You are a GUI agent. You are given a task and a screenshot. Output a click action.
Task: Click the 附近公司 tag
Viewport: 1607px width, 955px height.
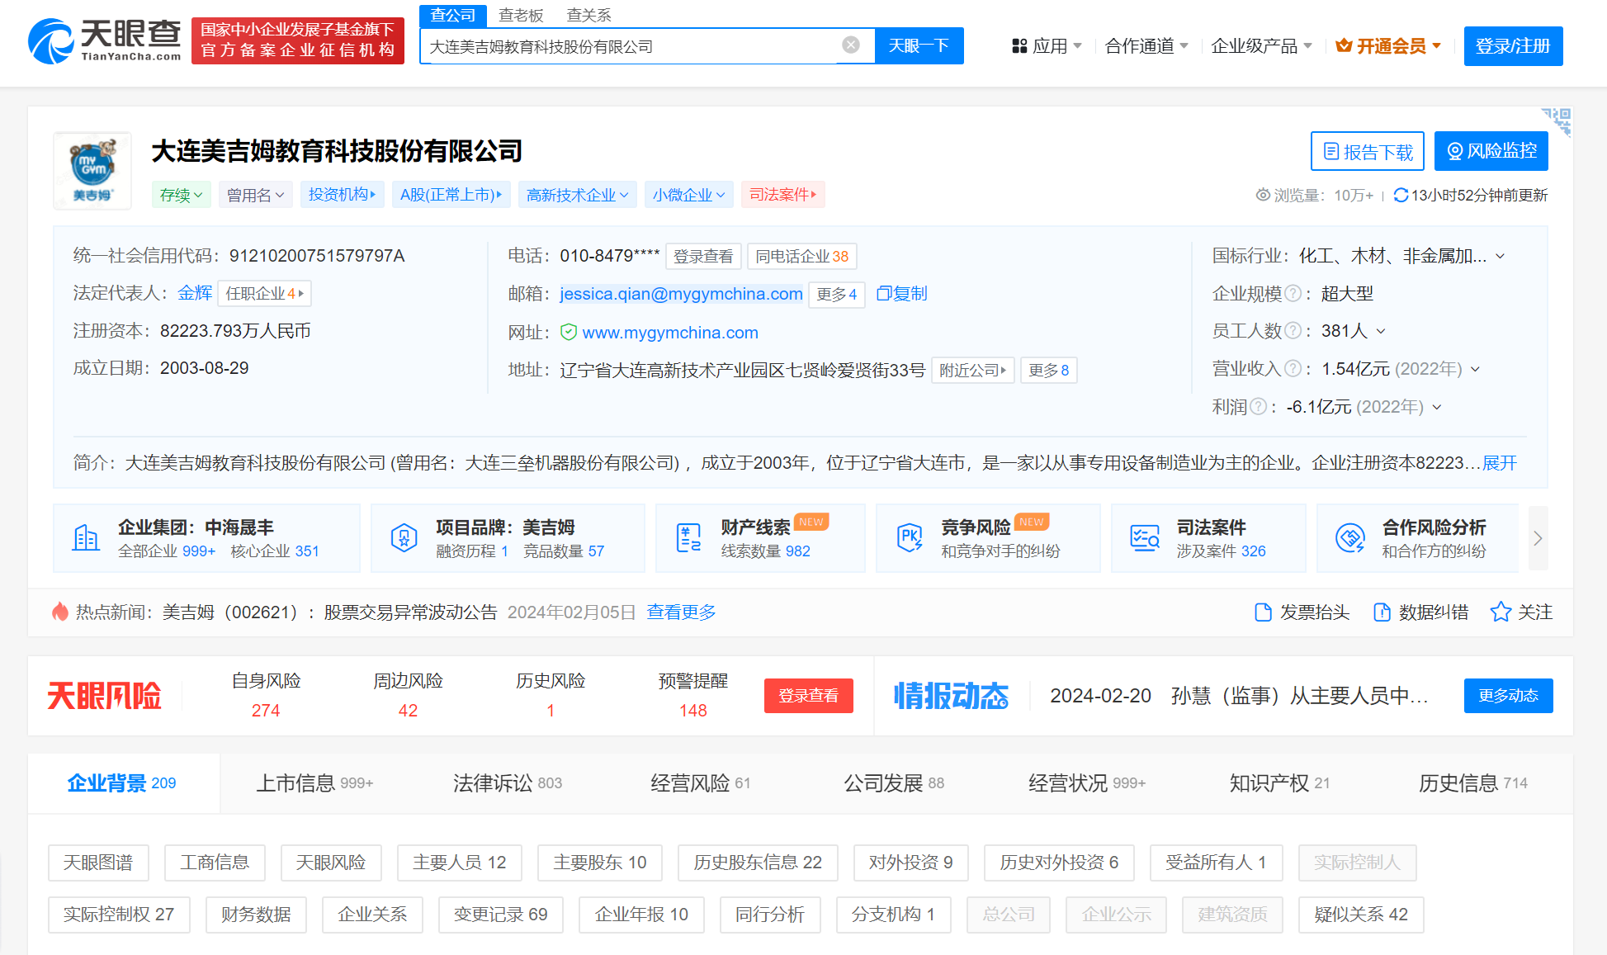[x=973, y=370]
